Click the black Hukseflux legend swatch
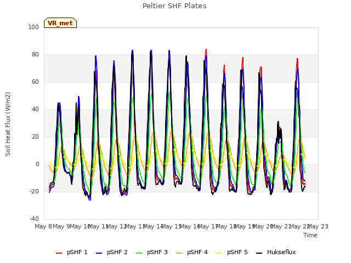Viewport: 351px width, 263px height. (x=259, y=253)
